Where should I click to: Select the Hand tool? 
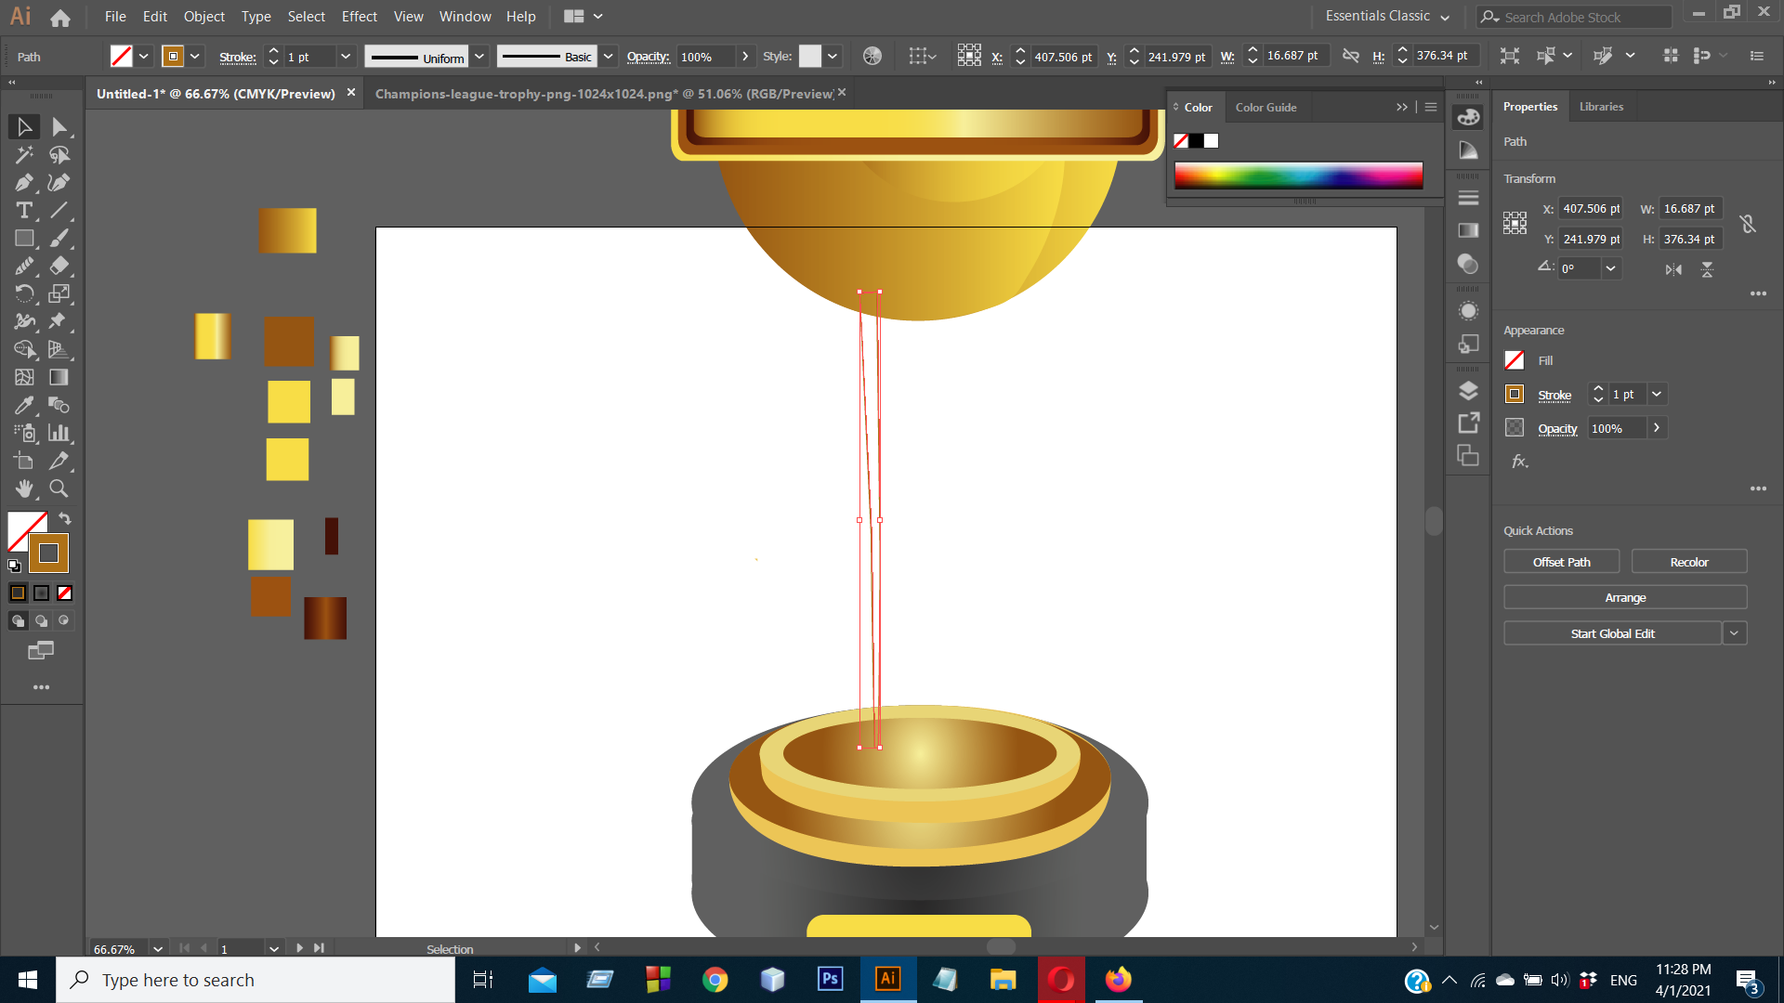click(x=24, y=488)
